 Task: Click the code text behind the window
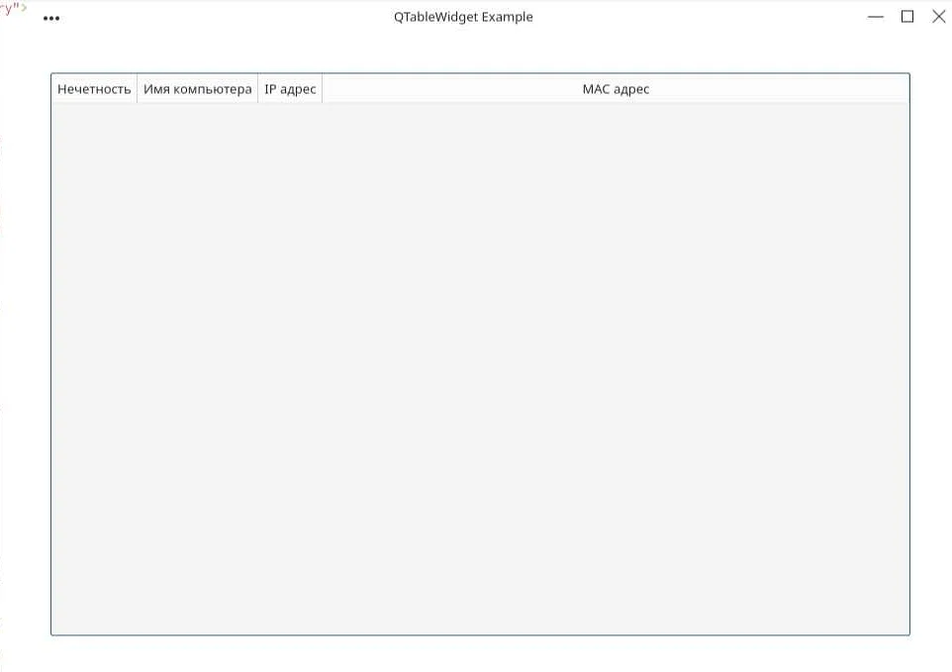pos(12,7)
